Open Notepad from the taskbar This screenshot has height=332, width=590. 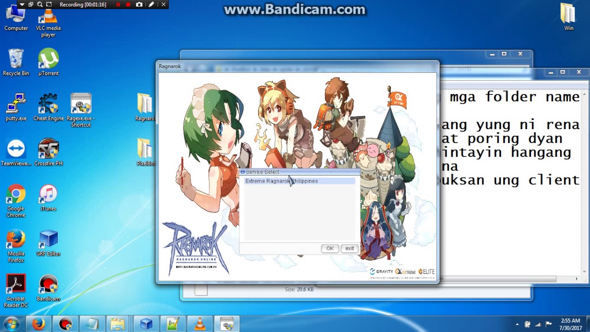(x=92, y=324)
